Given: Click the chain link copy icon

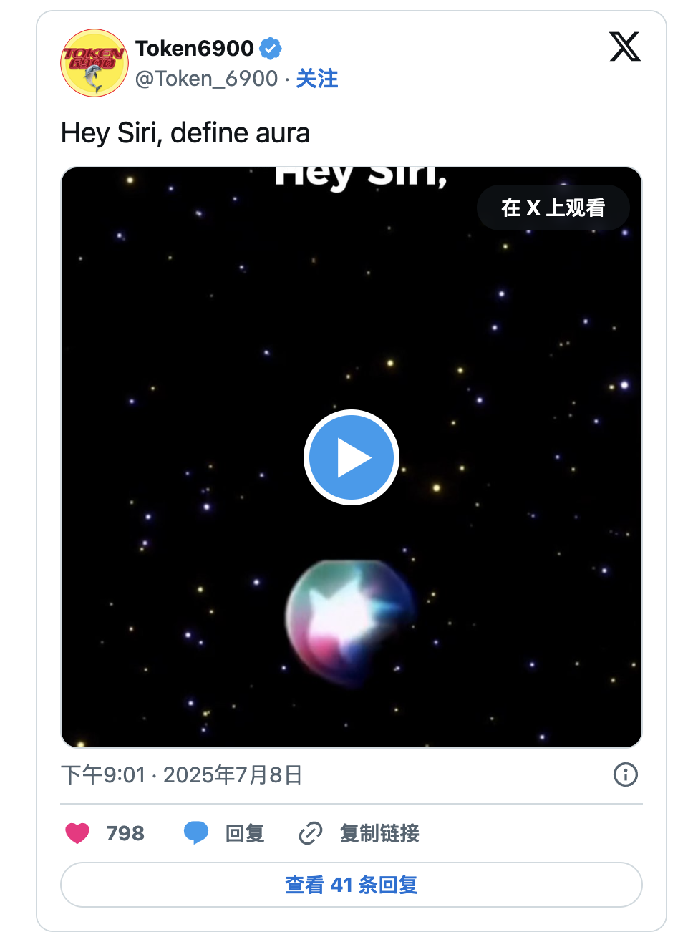Looking at the screenshot, I should coord(311,833).
